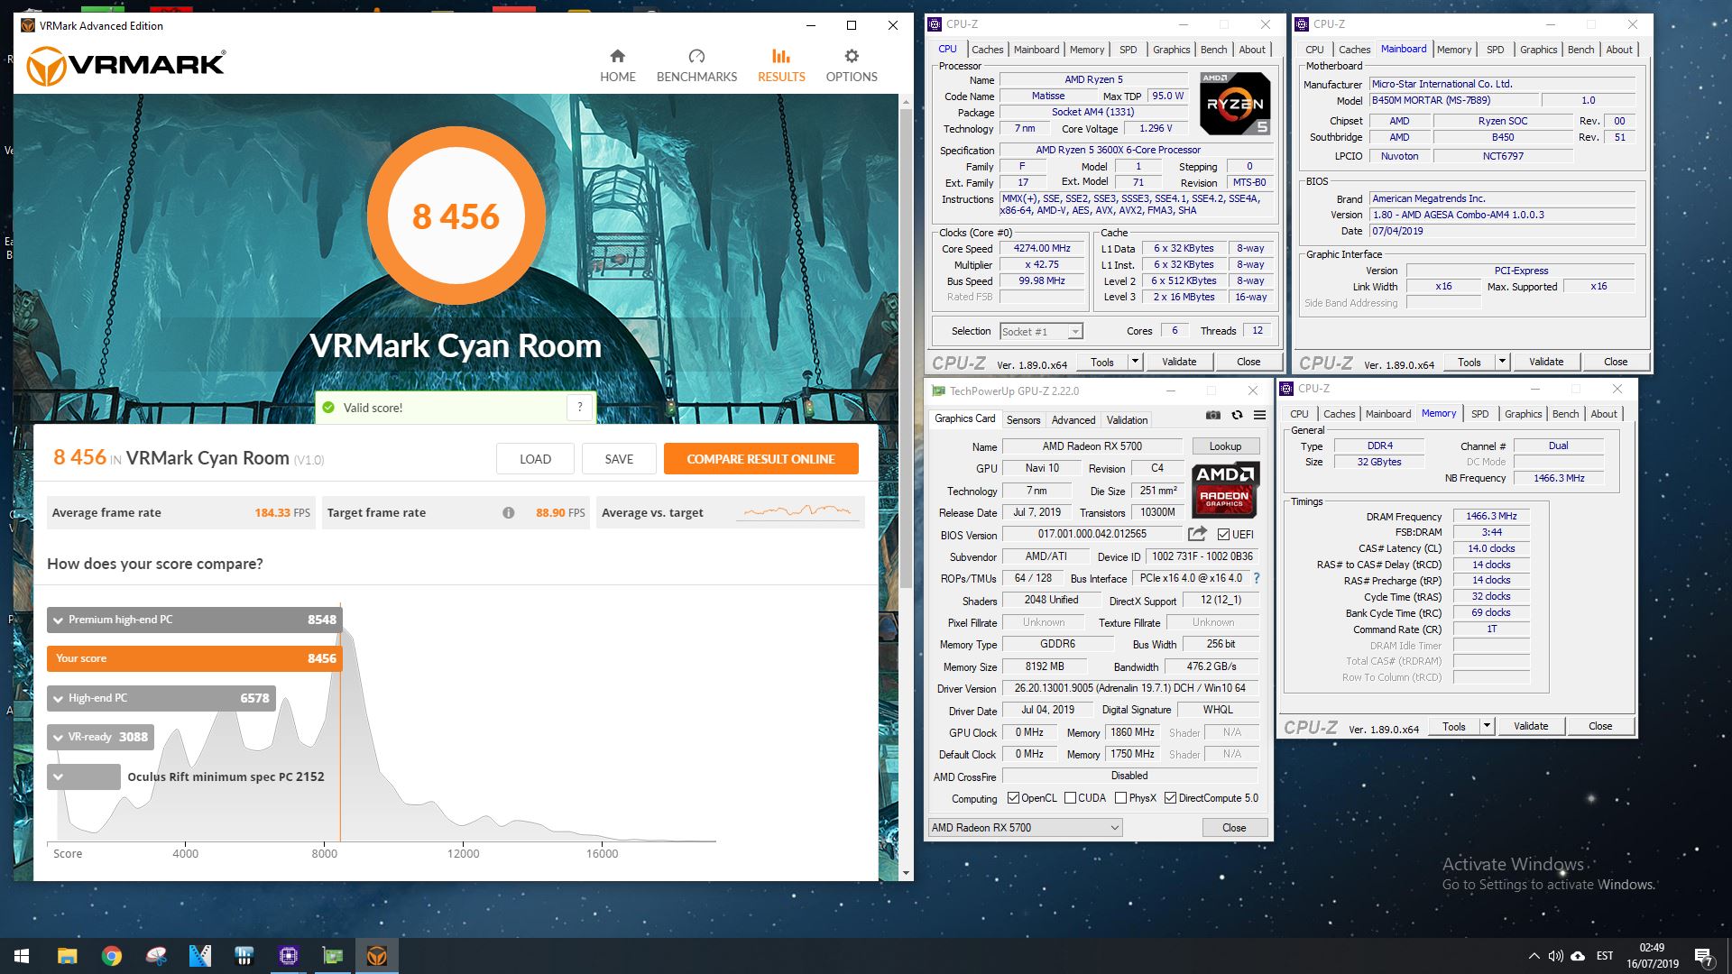Open VRMark Home page
This screenshot has height=974, width=1732.
click(x=618, y=66)
